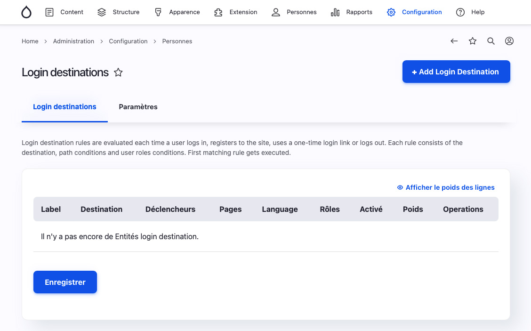Open the Administration breadcrumb link
The image size is (531, 331).
pos(73,41)
